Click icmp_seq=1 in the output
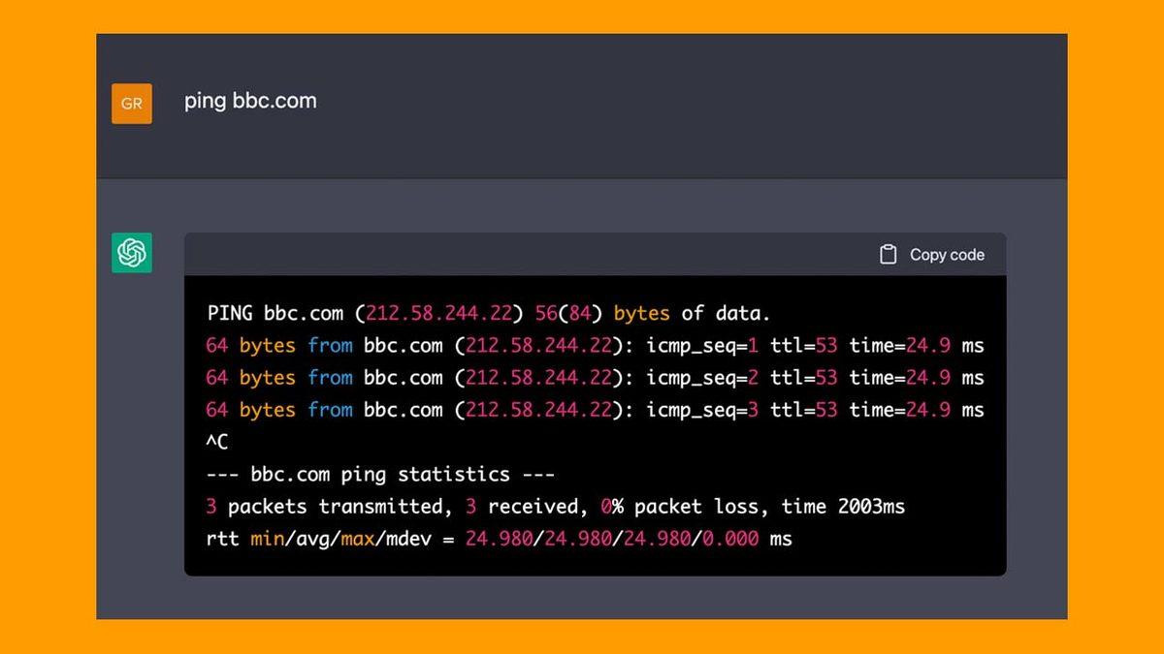Screen dimensions: 1164x654 pos(703,345)
